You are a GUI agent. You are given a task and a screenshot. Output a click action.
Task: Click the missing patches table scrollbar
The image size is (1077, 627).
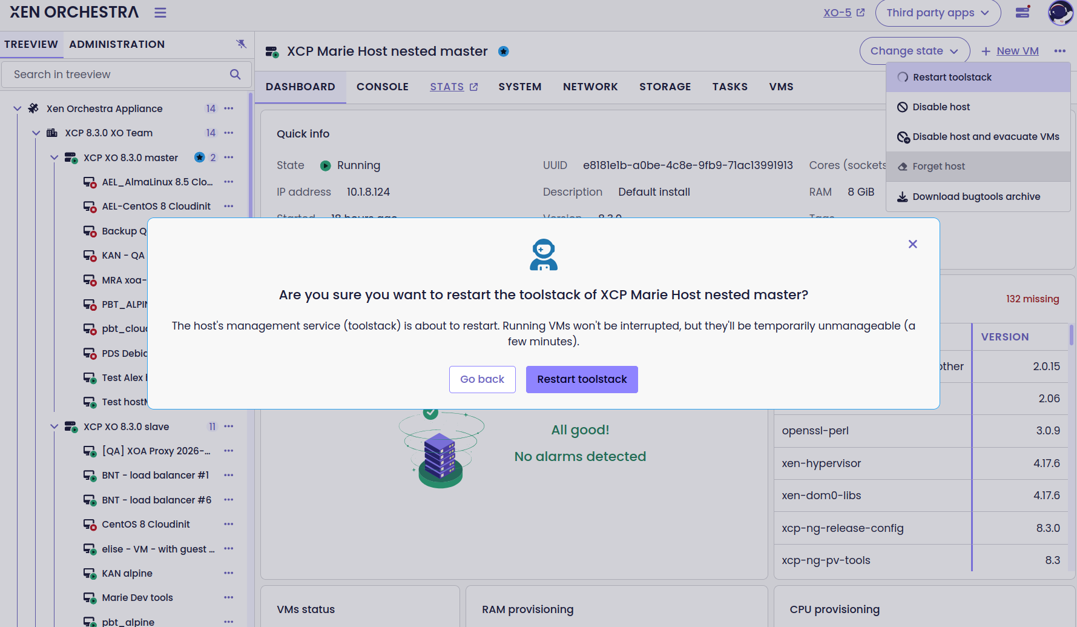(1071, 334)
